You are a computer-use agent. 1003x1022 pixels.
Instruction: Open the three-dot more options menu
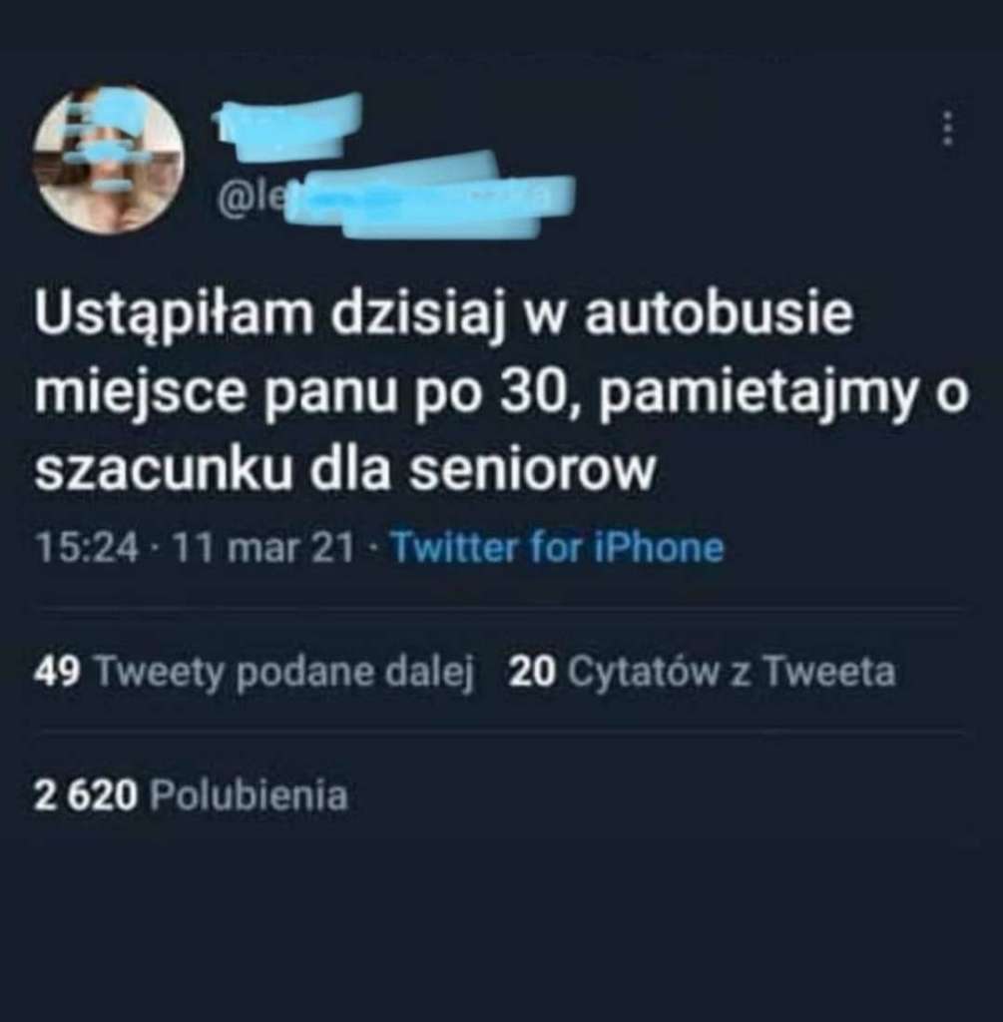[x=949, y=128]
